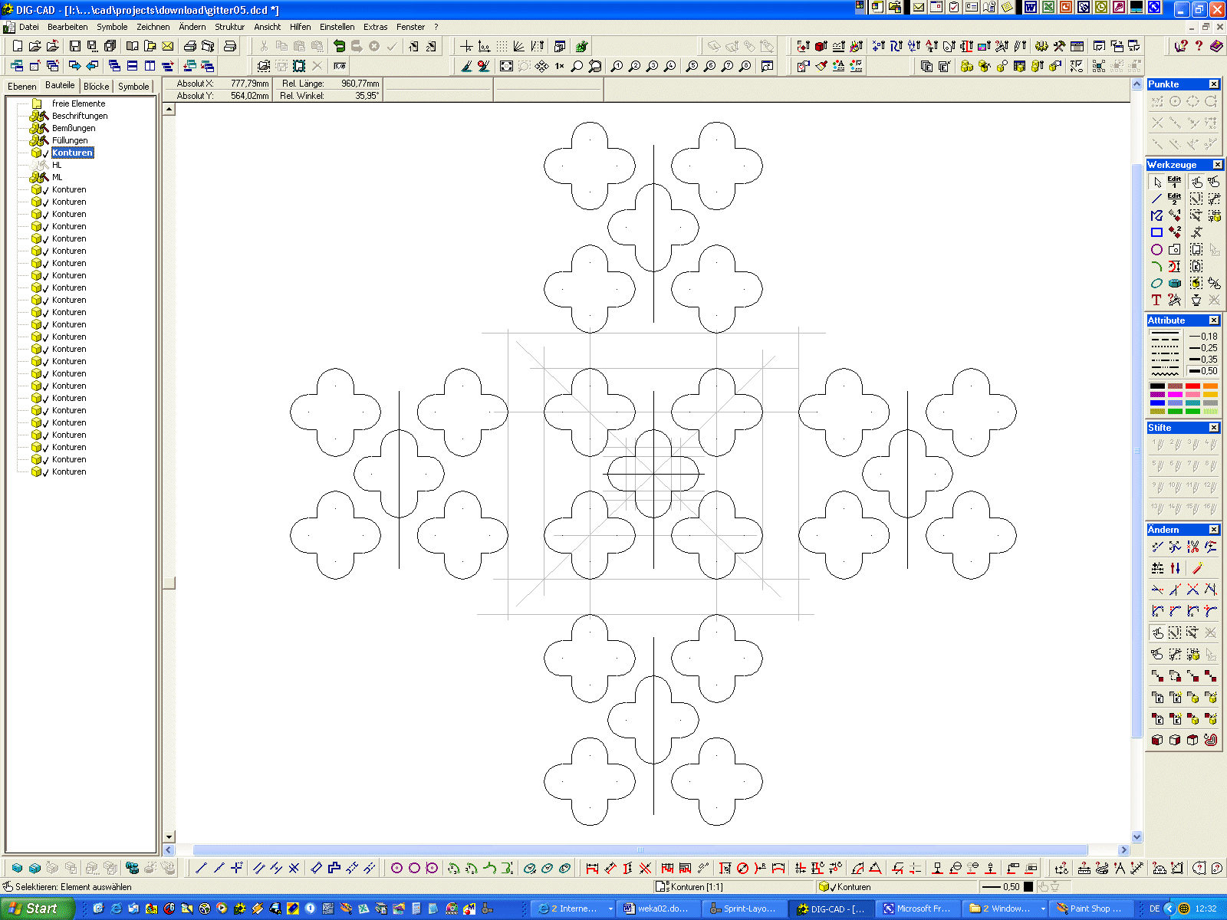Image resolution: width=1227 pixels, height=920 pixels.
Task: Select the freie Elemente tree item
Action: (x=78, y=103)
